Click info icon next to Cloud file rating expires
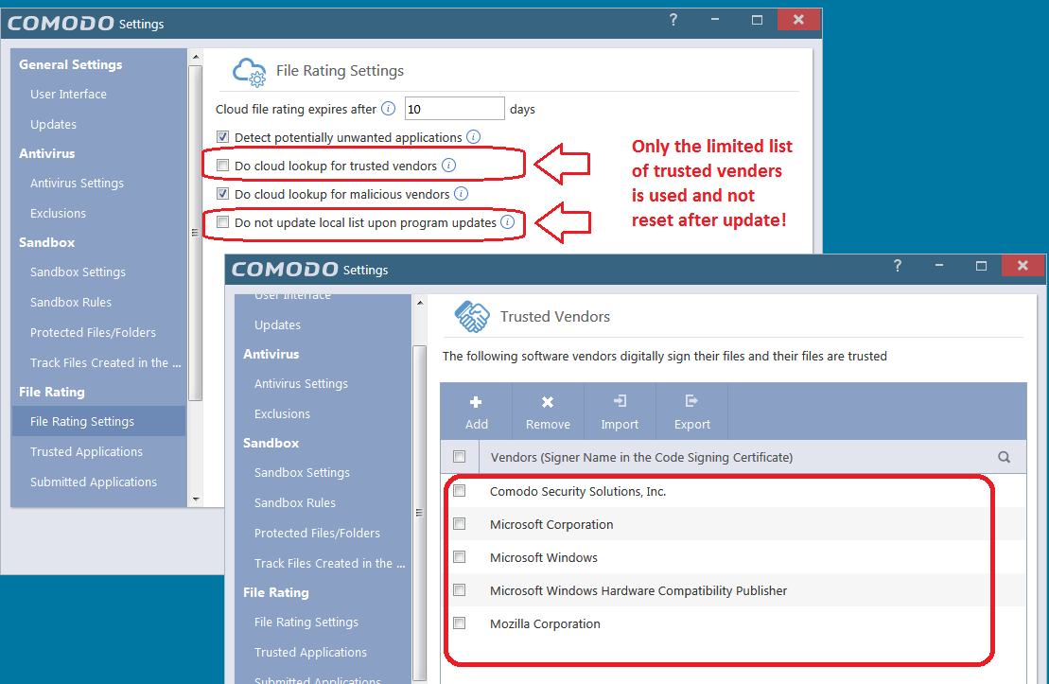Image resolution: width=1049 pixels, height=684 pixels. tap(388, 109)
